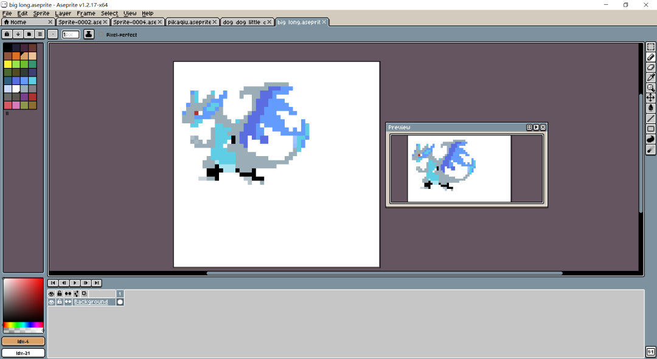Pick the orange palette swatch
Viewport: 657px width, 359px height.
[16, 56]
